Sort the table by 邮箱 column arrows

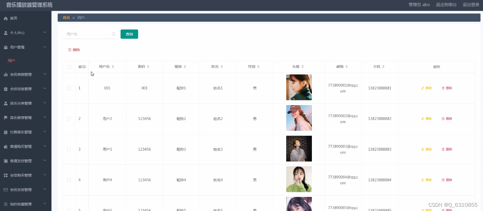point(347,67)
